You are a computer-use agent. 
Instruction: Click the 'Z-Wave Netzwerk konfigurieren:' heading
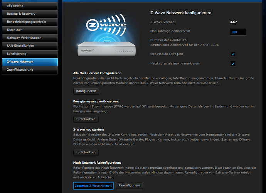point(181,13)
